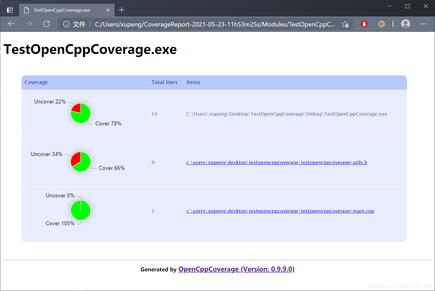Open the tab actions menu icon
Viewport: 435px width, 291px height.
[10, 10]
